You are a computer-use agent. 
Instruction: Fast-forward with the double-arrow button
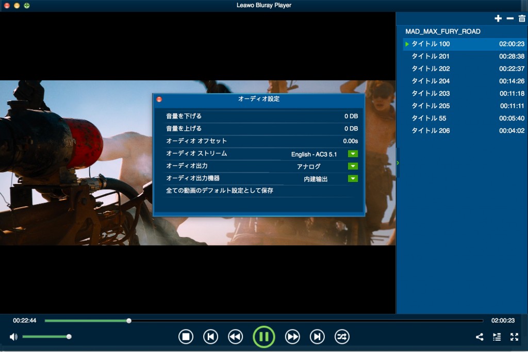point(292,337)
